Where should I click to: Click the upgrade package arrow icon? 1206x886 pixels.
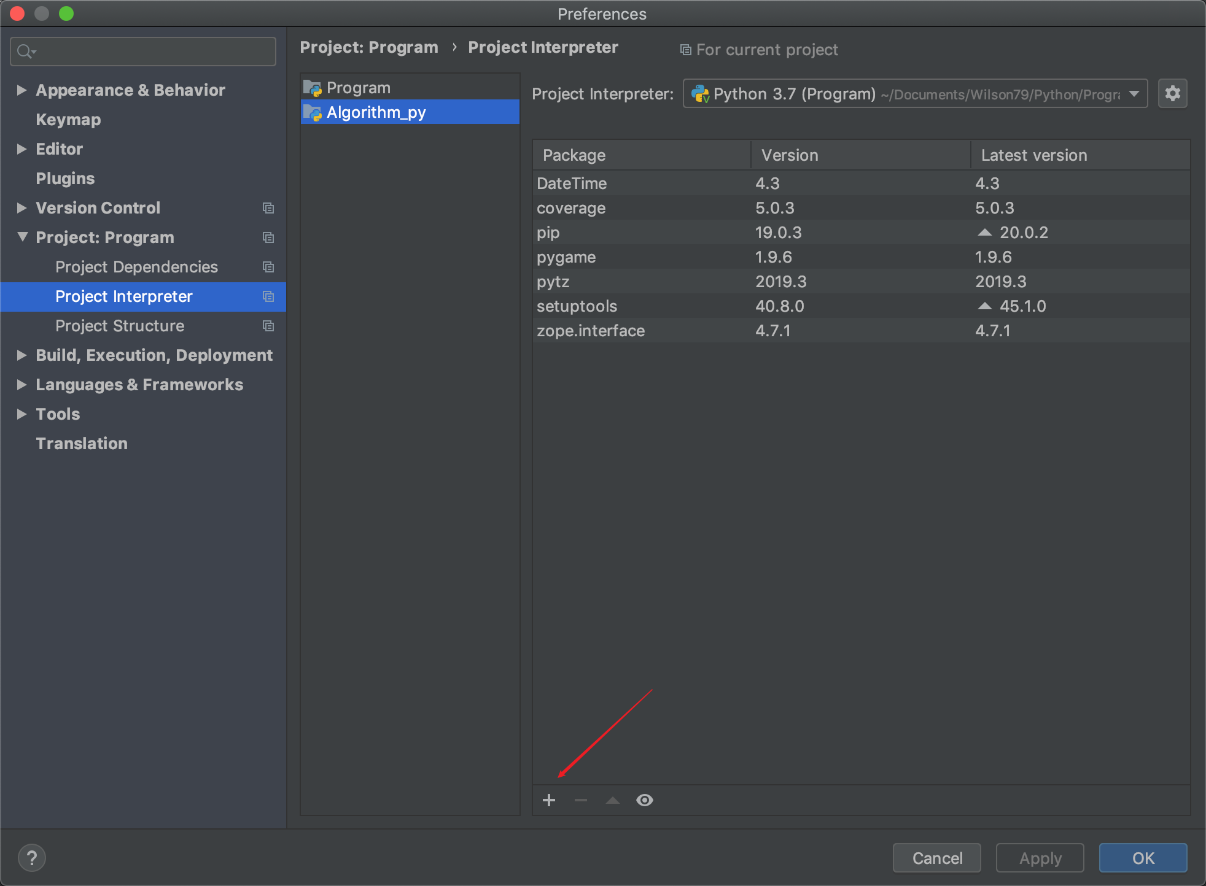pos(612,800)
